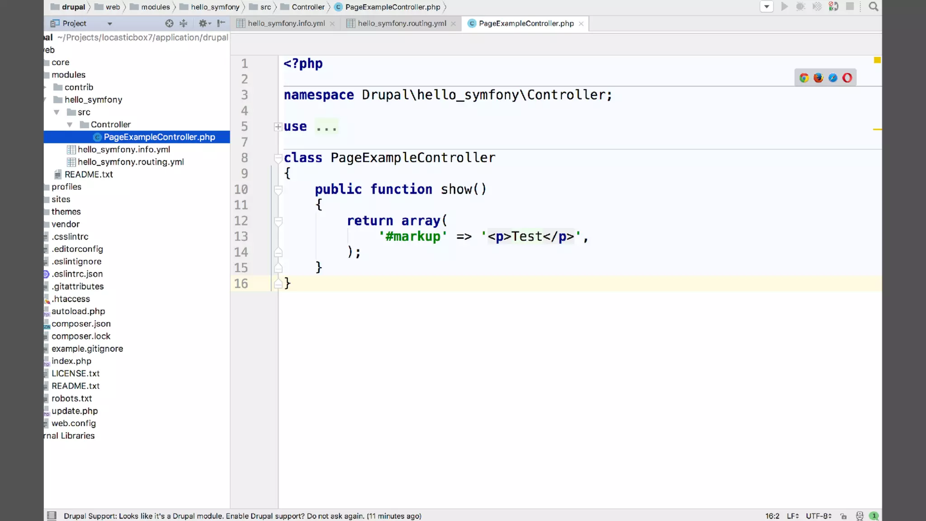The width and height of the screenshot is (926, 521).
Task: Click the PHP debug listener phone icon
Action: coord(833,7)
